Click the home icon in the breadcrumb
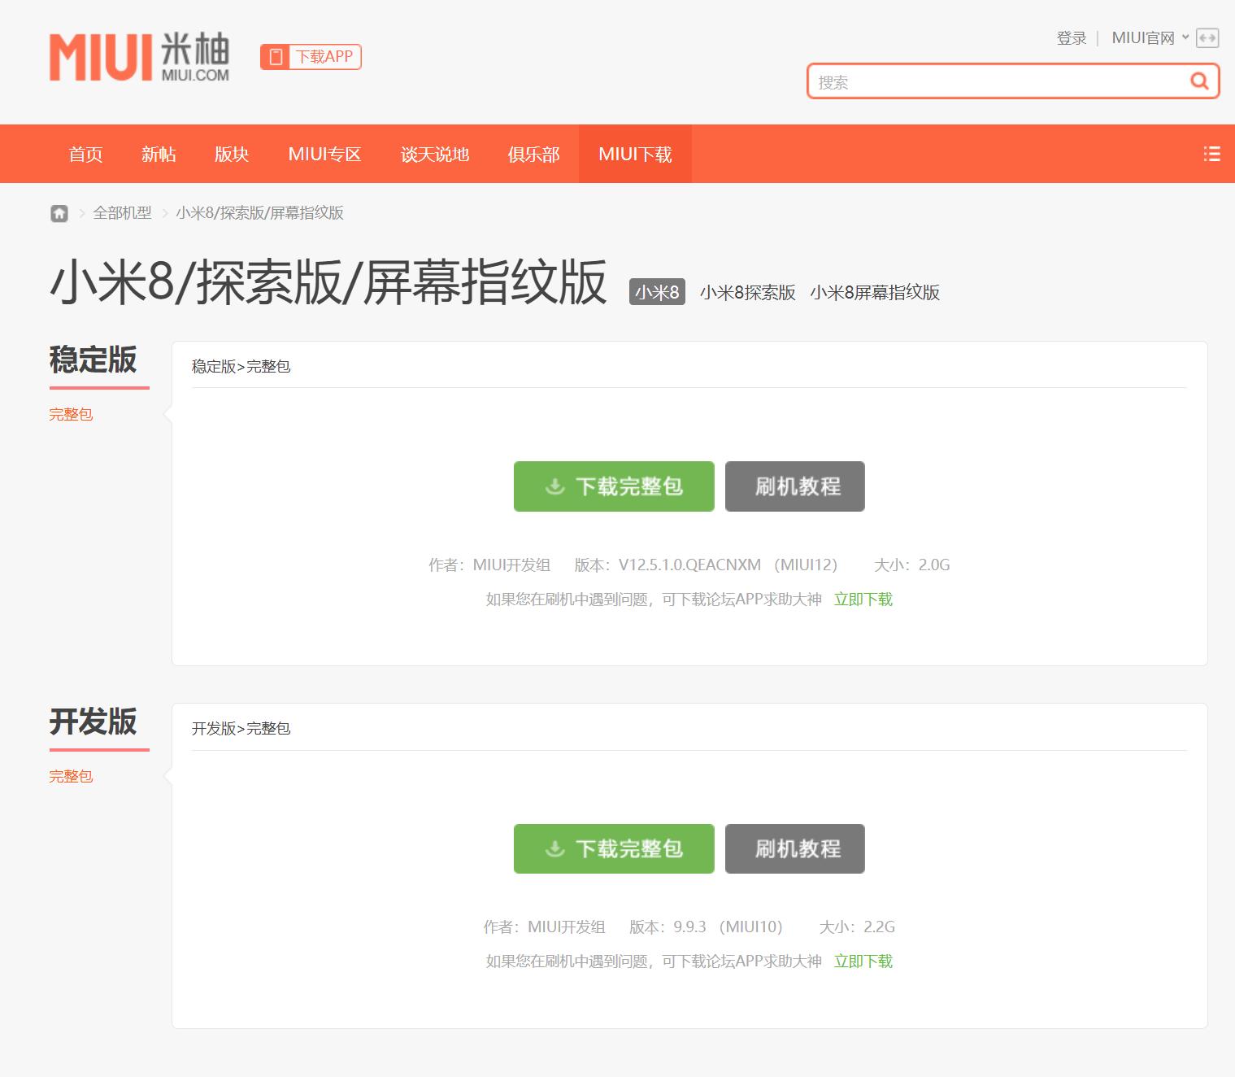 (59, 213)
